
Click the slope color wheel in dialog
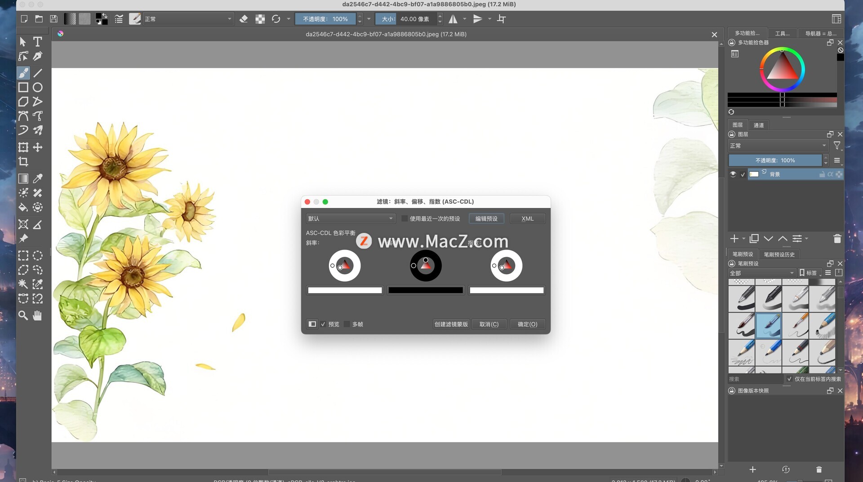pos(345,266)
